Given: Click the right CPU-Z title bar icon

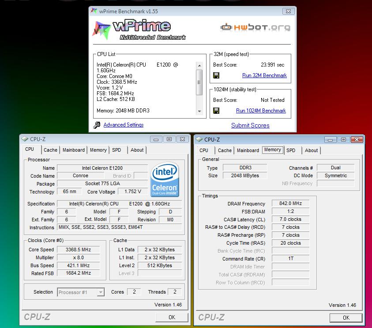Looking at the screenshot, I should [x=199, y=139].
